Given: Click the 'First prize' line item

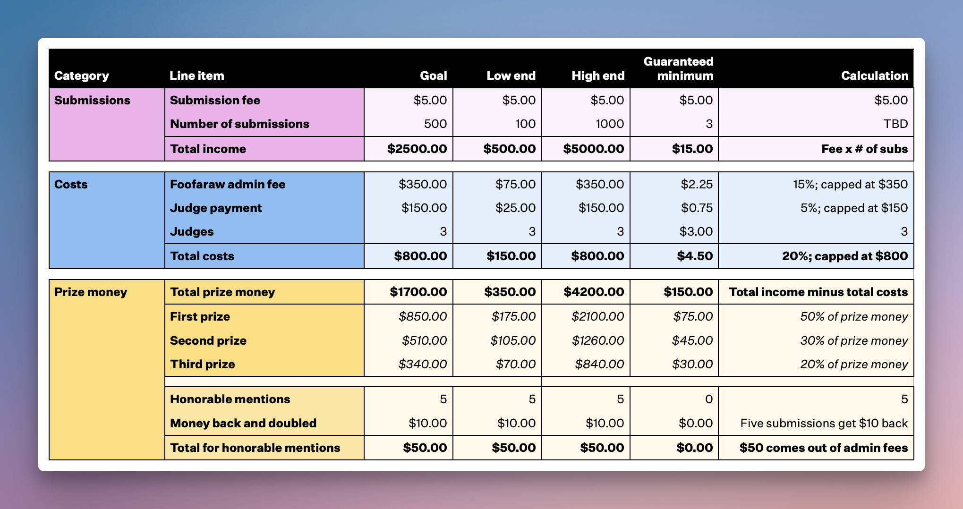Looking at the screenshot, I should point(200,316).
